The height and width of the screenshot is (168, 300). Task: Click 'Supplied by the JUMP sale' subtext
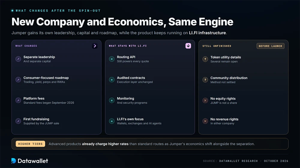tap(41, 123)
